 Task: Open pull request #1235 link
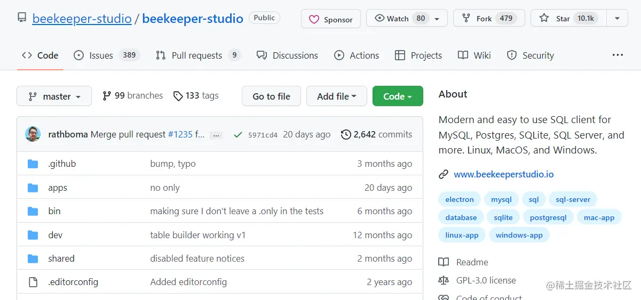(x=180, y=134)
